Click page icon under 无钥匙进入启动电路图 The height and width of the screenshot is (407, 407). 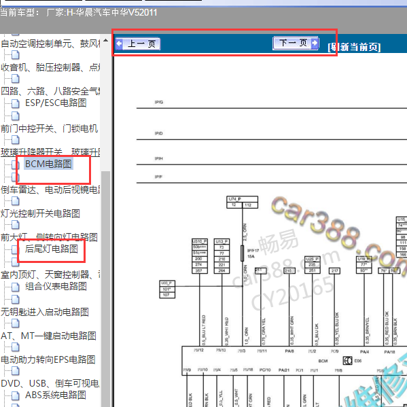pos(16,323)
